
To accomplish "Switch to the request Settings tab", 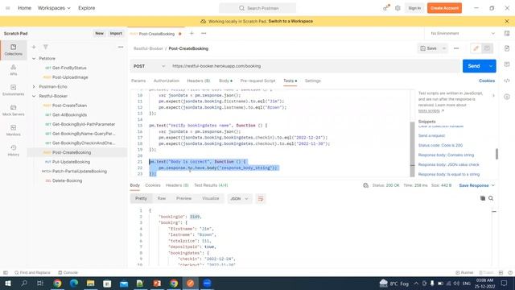I will pyautogui.click(x=313, y=81).
